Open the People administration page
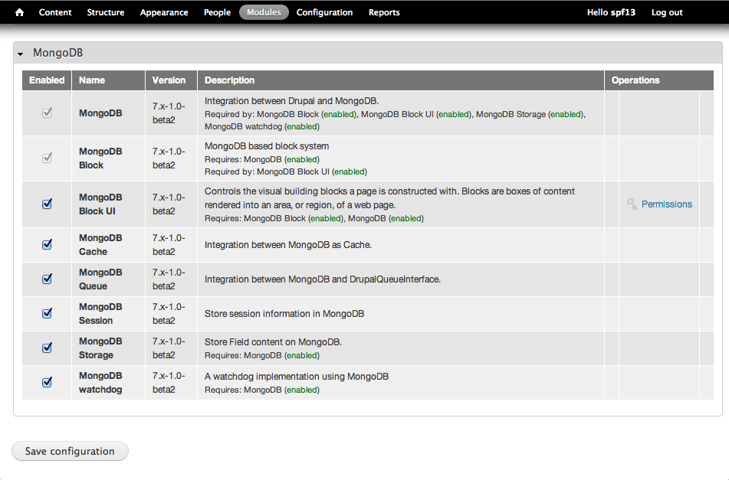 tap(217, 12)
